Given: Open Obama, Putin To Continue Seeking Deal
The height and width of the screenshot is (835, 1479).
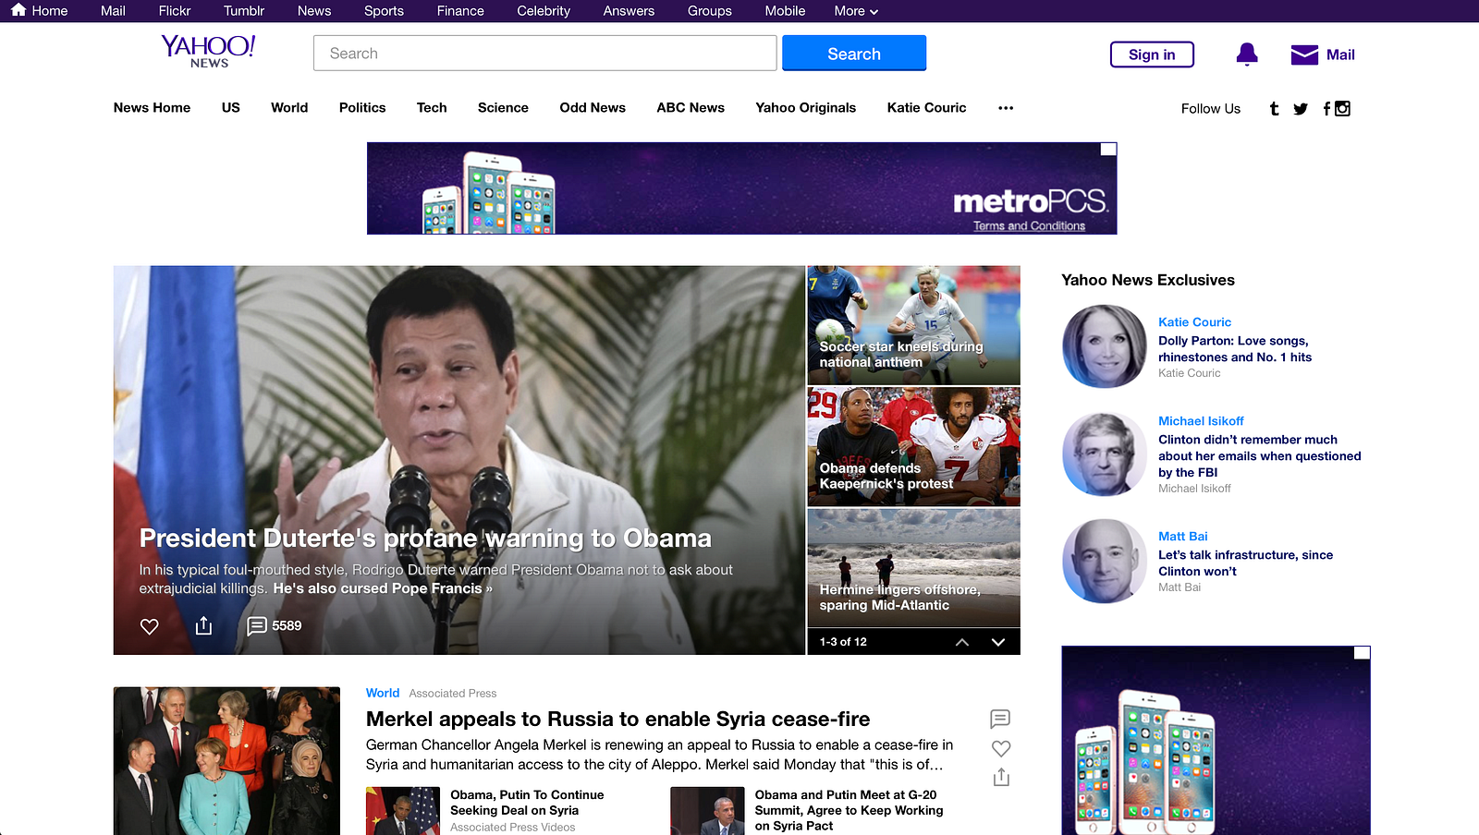Looking at the screenshot, I should pyautogui.click(x=527, y=803).
